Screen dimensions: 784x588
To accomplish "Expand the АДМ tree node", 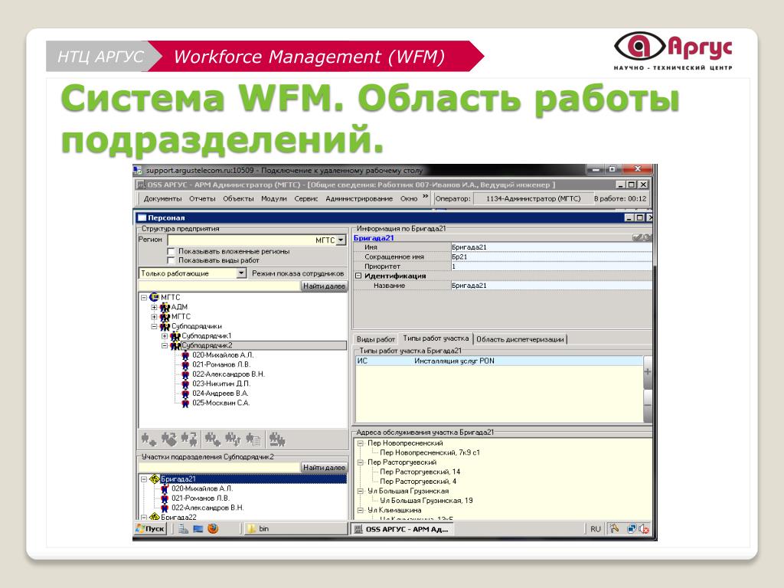I will pos(154,307).
